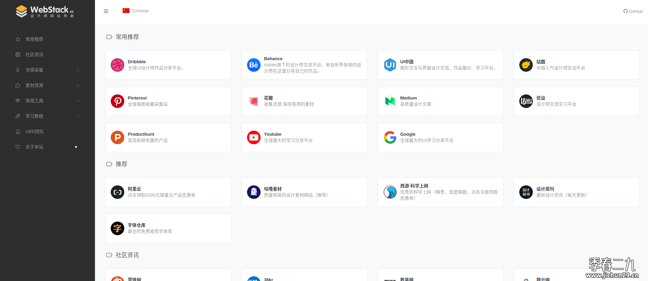The height and width of the screenshot is (281, 648).
Task: Click the thumbs-up icon beside 素材资源
Action: [18, 85]
